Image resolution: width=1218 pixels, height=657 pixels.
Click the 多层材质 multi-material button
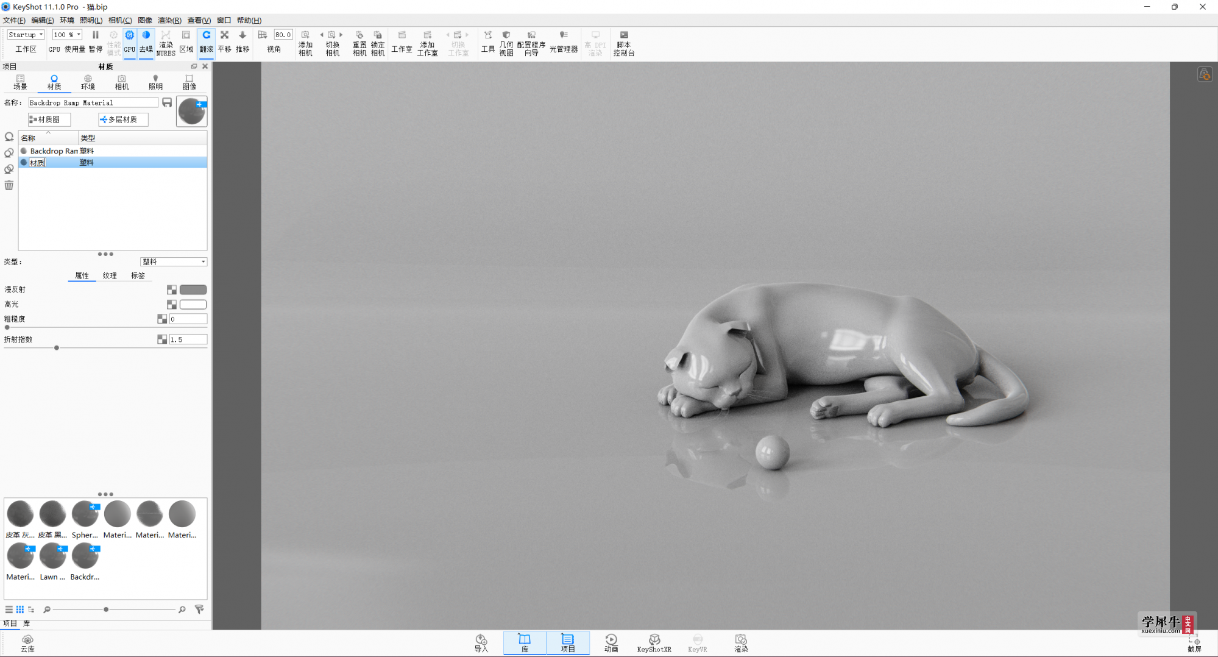click(123, 119)
